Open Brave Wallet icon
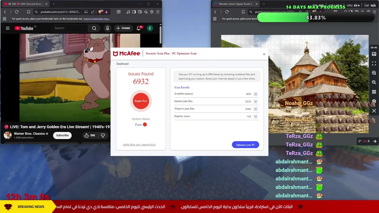379x213 pixels. 140,12
